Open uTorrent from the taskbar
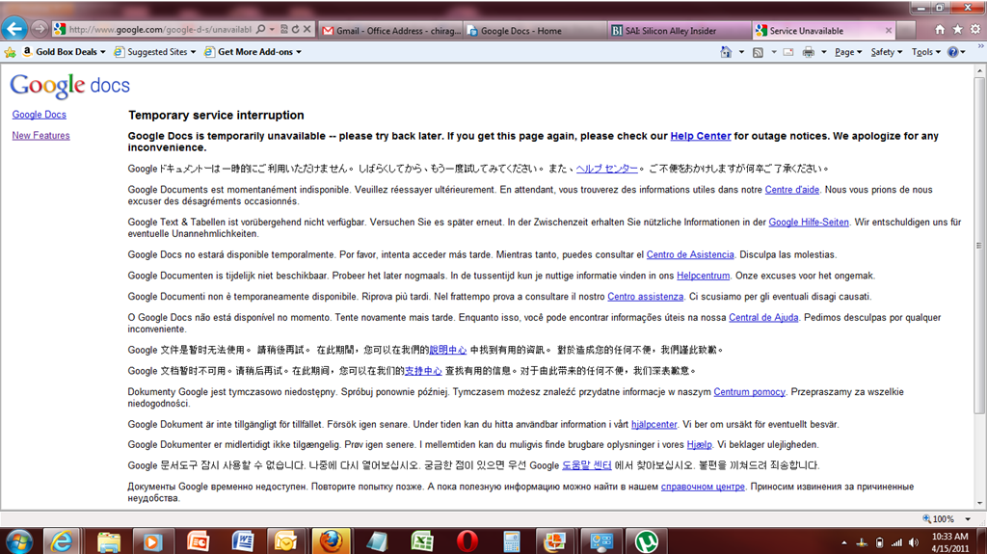 click(647, 541)
